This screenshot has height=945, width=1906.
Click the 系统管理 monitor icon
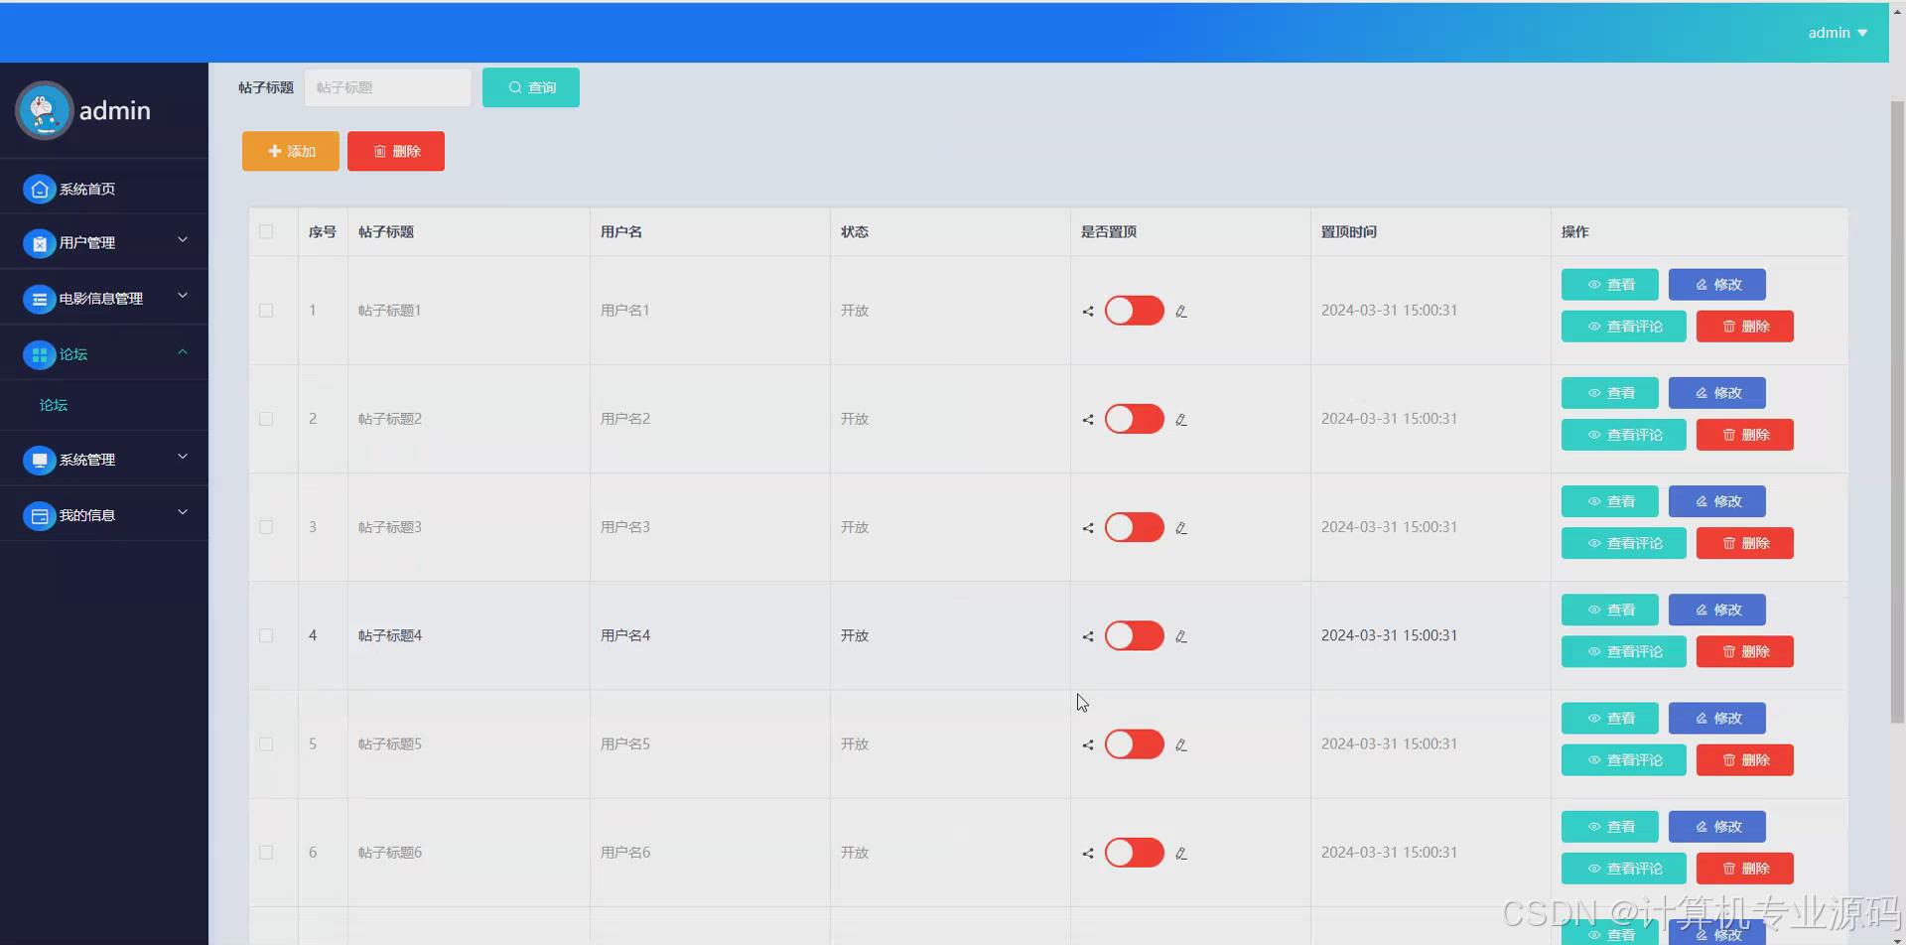pos(39,461)
